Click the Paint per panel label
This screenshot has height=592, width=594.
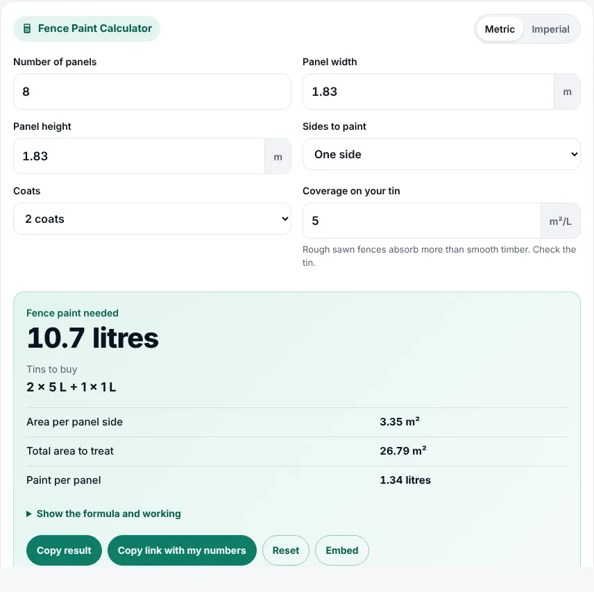pos(64,480)
